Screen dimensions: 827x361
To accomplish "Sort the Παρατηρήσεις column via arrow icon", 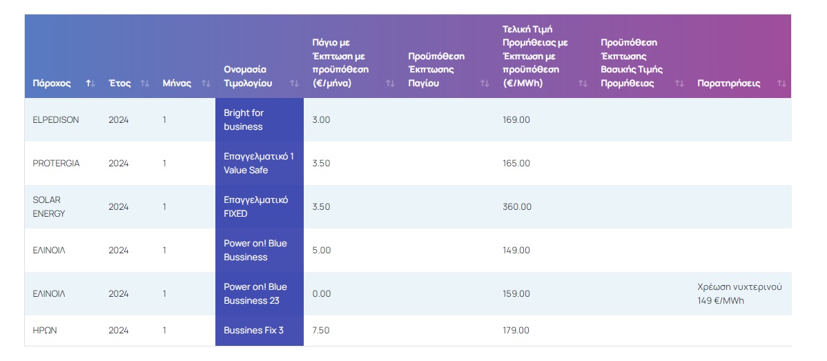I will click(x=781, y=84).
